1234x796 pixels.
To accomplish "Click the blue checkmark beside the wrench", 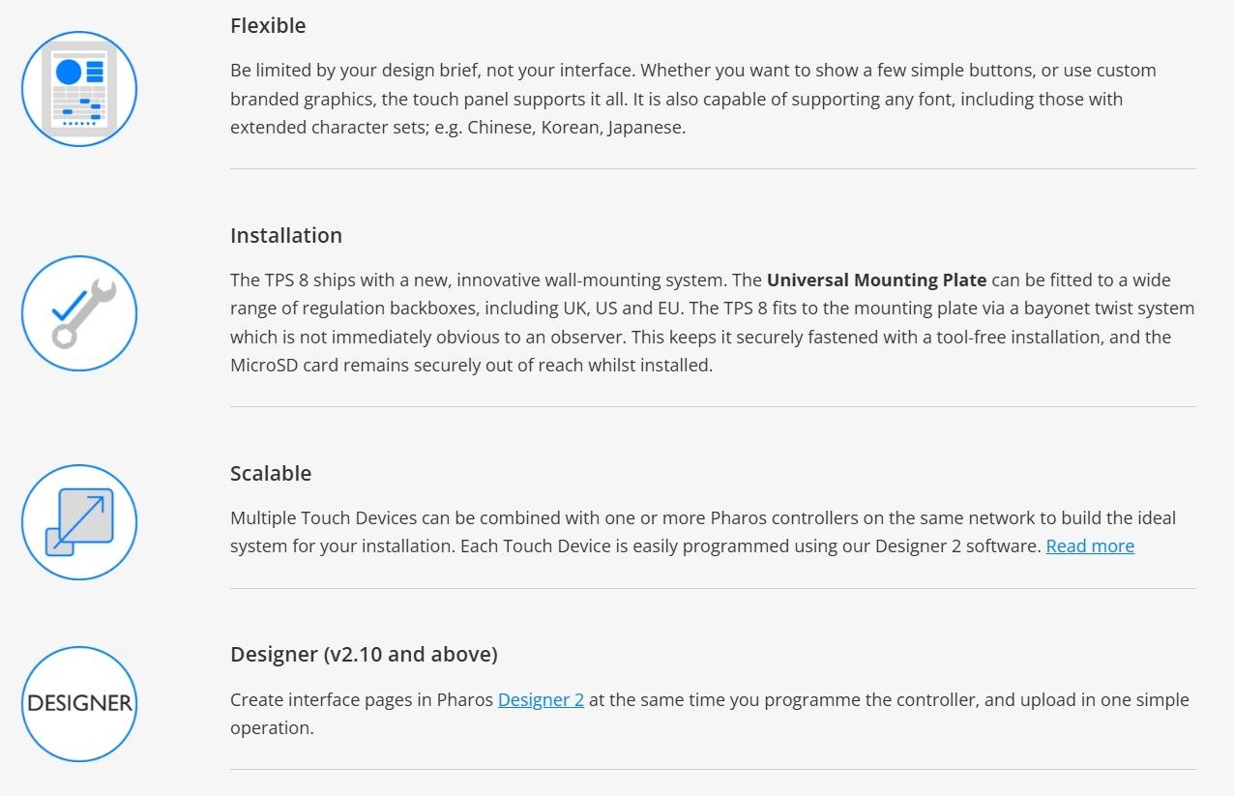I will (68, 308).
